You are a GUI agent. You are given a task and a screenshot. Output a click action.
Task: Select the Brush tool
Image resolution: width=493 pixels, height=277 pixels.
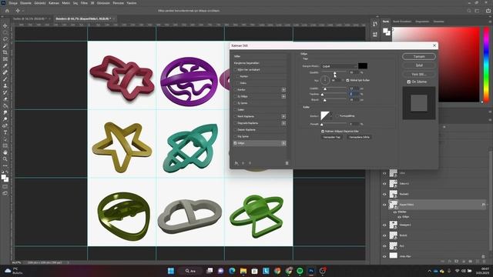pyautogui.click(x=5, y=78)
